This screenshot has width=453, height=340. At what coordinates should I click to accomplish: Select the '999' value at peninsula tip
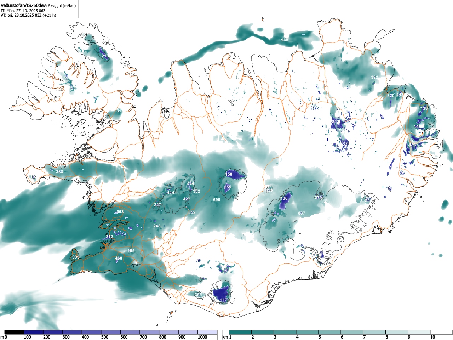tap(76, 257)
